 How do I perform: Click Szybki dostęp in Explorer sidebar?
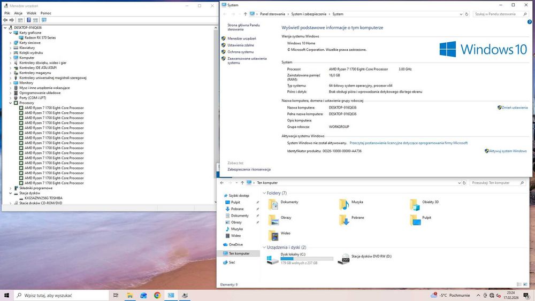tap(239, 196)
